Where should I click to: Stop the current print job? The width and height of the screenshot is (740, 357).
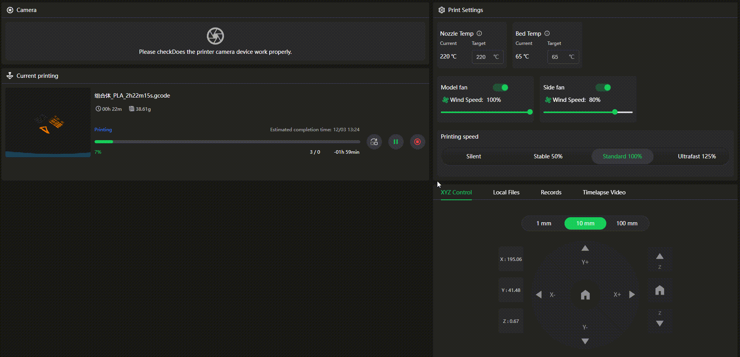coord(417,142)
